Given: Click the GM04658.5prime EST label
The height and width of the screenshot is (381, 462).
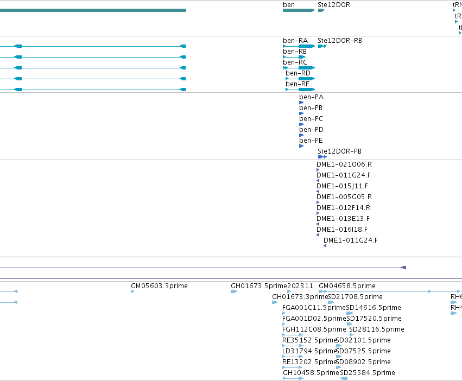Looking at the screenshot, I should [x=347, y=286].
